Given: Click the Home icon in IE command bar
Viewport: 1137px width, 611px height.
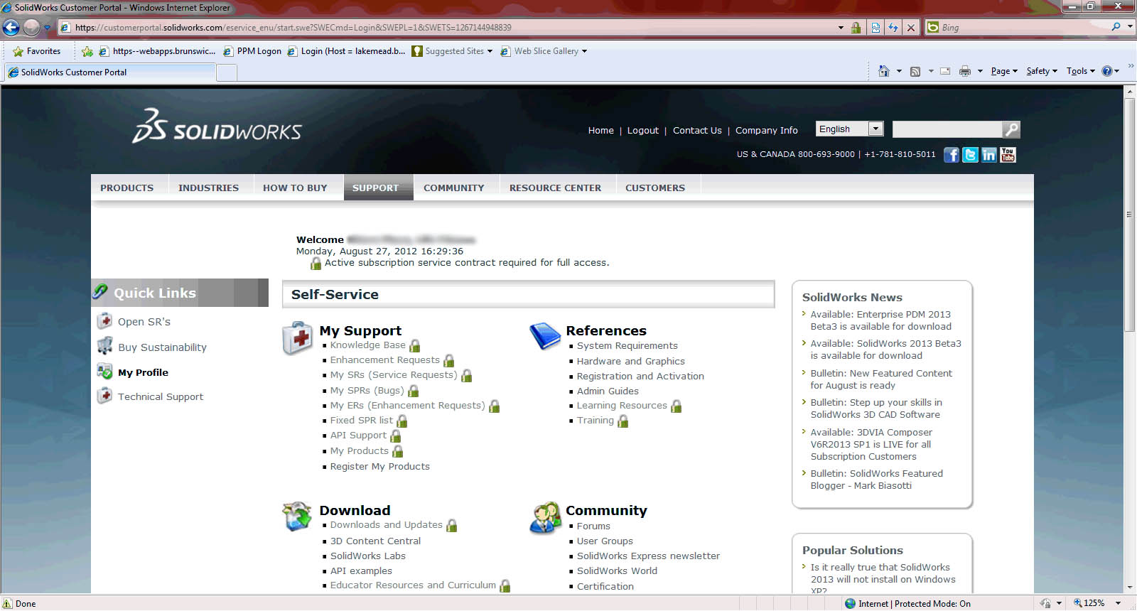Looking at the screenshot, I should (x=884, y=71).
